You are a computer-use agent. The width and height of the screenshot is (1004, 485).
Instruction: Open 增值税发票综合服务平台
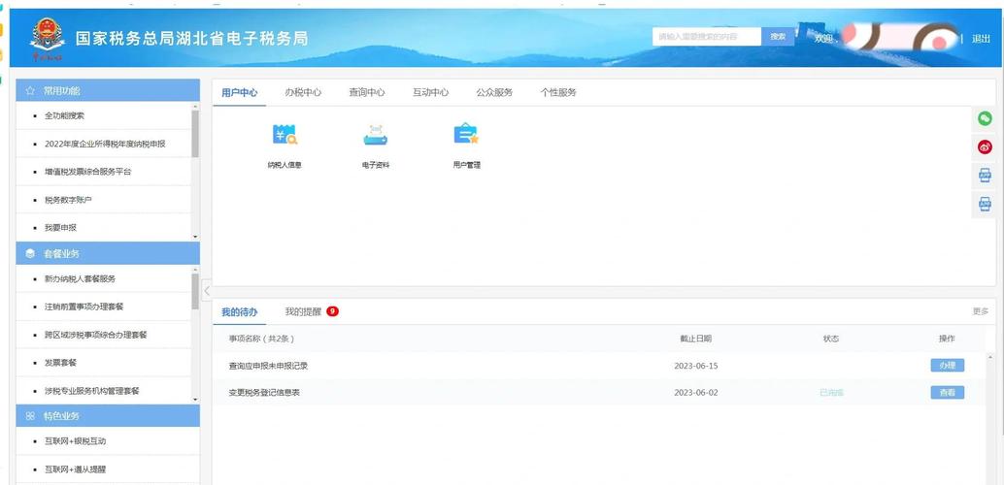87,172
